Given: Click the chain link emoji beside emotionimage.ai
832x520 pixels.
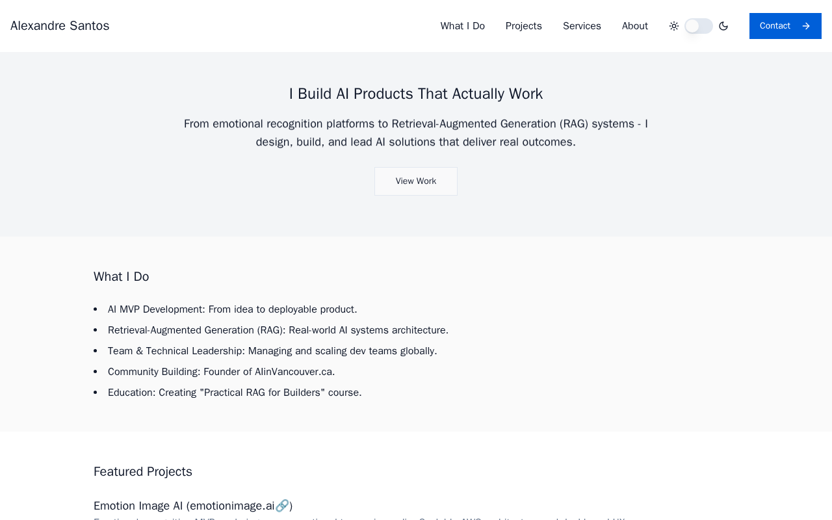Looking at the screenshot, I should [x=282, y=506].
